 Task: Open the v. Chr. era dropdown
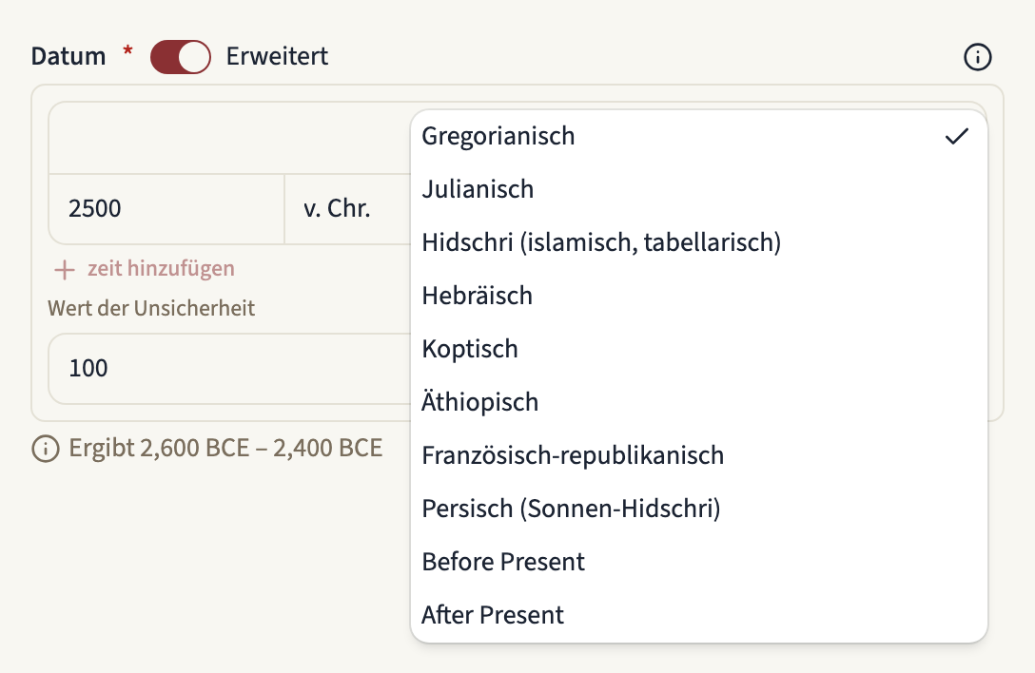348,209
